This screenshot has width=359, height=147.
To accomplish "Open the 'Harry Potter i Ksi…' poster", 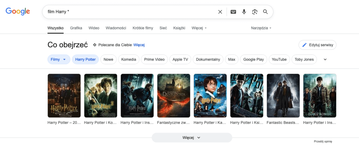I will [x=246, y=95].
